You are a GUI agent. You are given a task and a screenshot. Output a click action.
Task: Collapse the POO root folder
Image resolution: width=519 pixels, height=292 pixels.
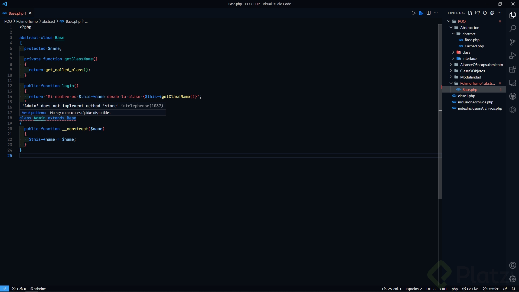pyautogui.click(x=449, y=21)
